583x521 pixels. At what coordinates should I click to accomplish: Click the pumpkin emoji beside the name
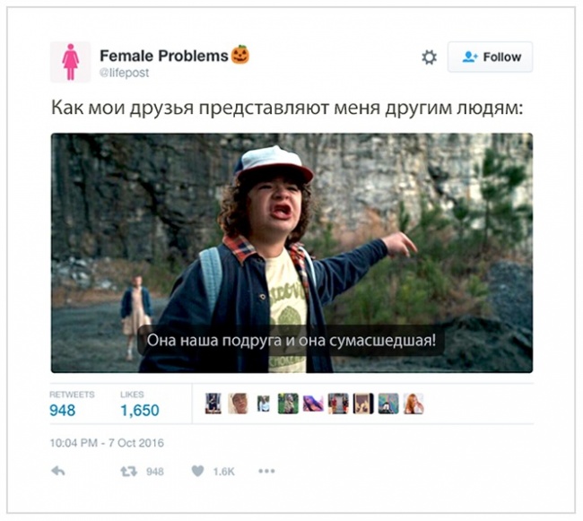pos(240,55)
